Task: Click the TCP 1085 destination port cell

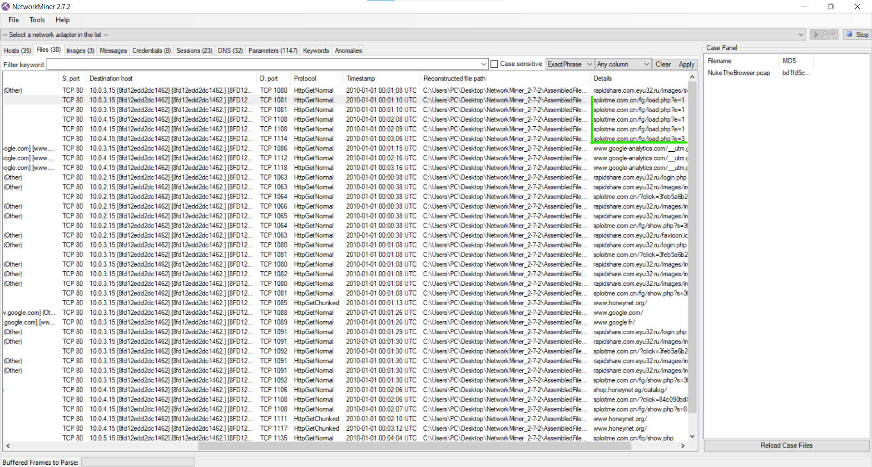Action: [x=273, y=303]
